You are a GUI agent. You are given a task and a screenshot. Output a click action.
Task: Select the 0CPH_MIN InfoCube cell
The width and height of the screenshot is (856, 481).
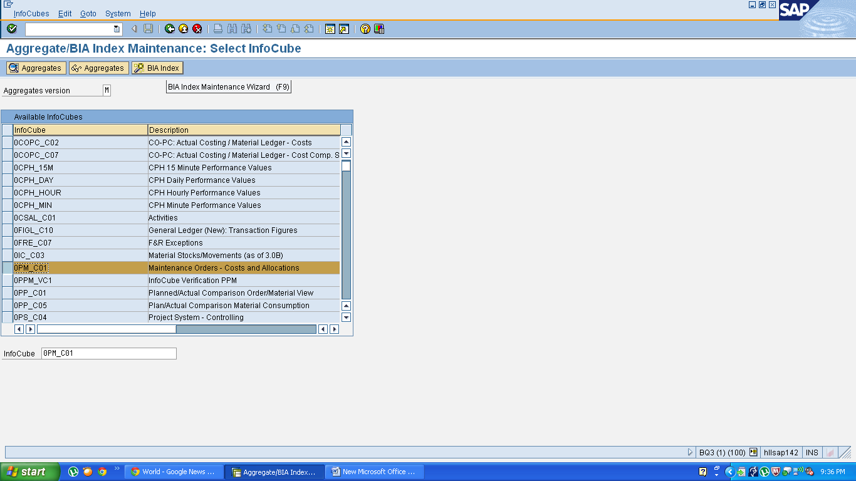pyautogui.click(x=80, y=205)
